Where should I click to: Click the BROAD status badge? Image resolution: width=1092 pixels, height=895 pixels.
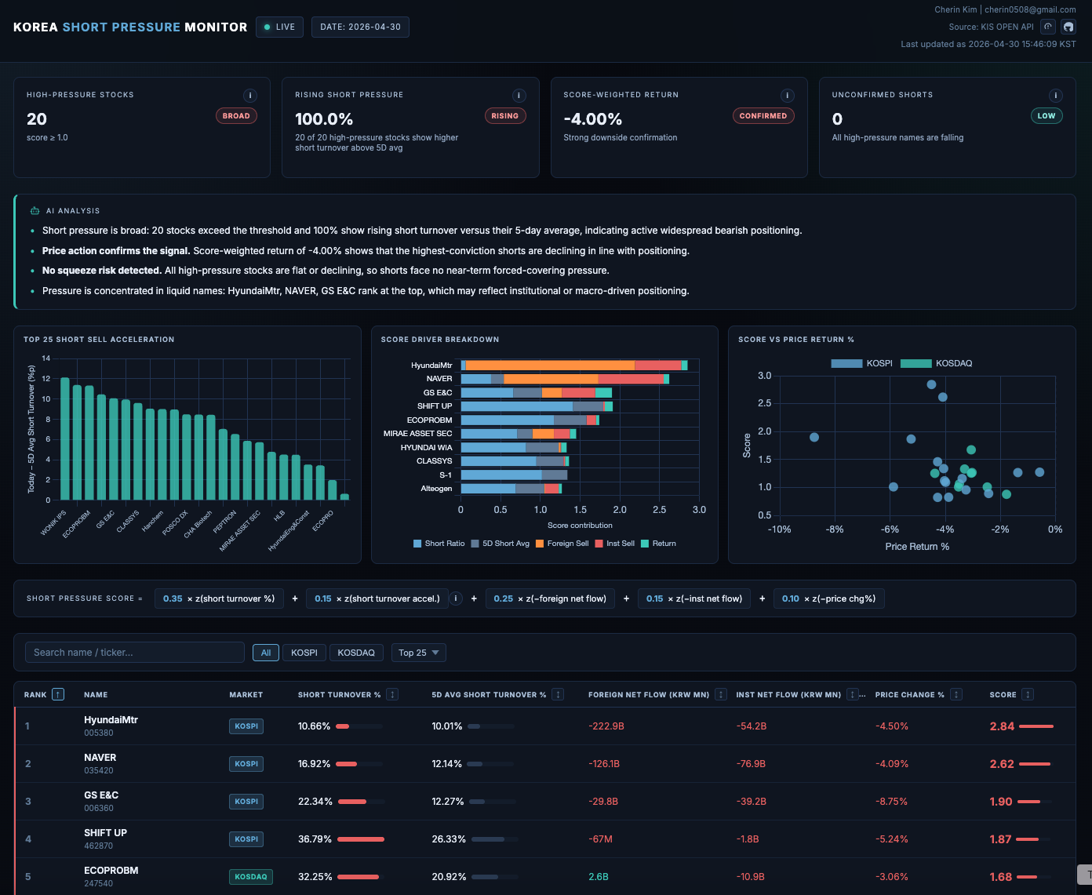236,116
